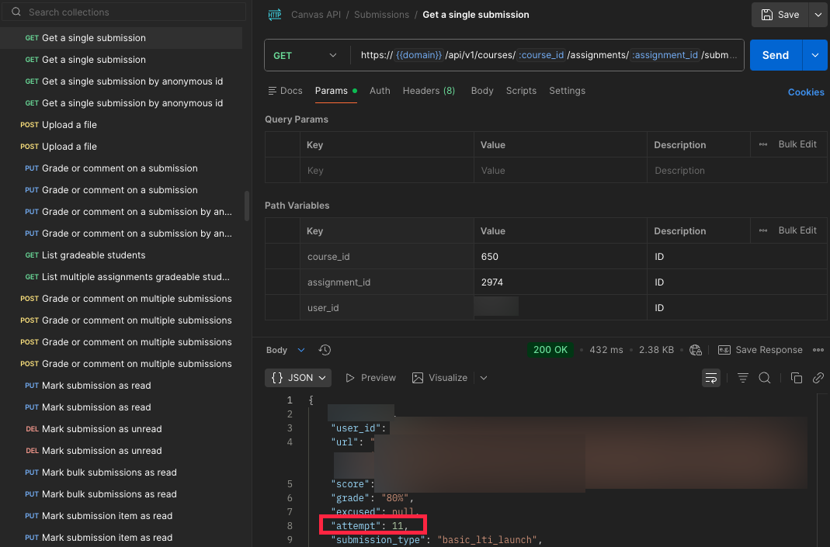This screenshot has height=547, width=830.
Task: Click the assignment_id value 2974
Action: 491,282
